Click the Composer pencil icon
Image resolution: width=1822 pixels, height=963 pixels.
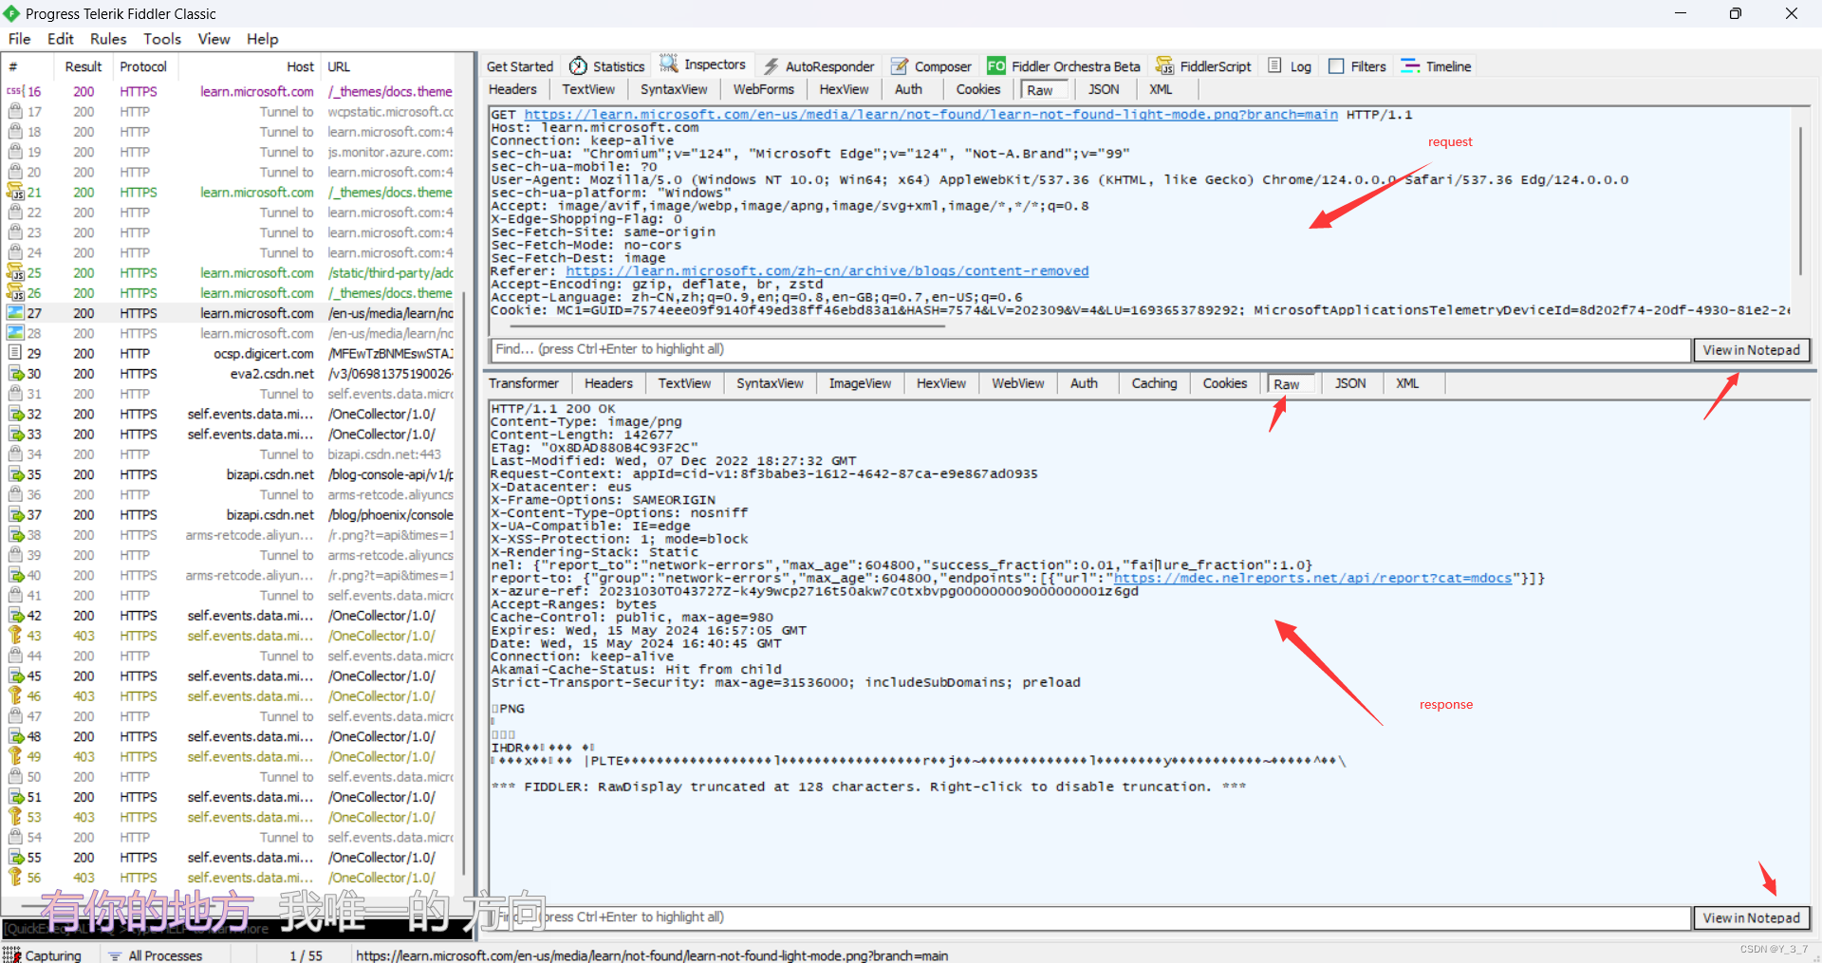[x=900, y=66]
